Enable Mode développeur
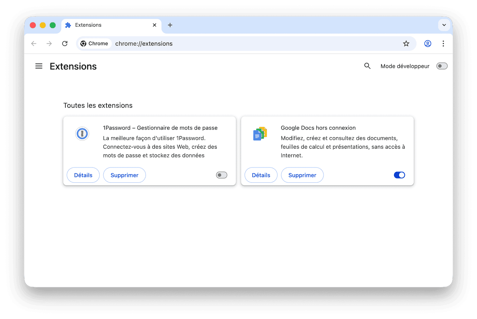The height and width of the screenshot is (319, 477). (x=441, y=66)
